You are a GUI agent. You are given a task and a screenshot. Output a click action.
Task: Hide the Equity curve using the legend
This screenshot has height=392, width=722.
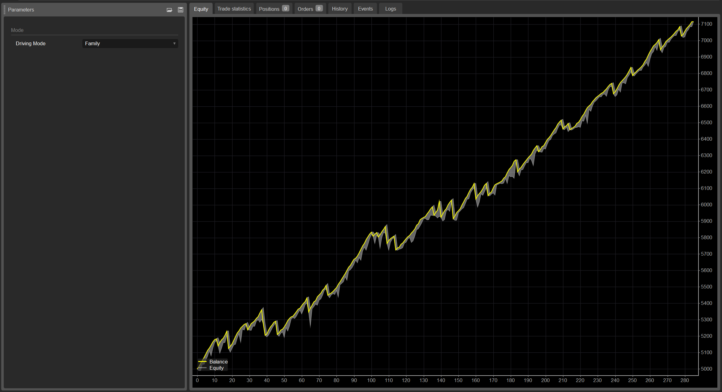click(x=216, y=368)
